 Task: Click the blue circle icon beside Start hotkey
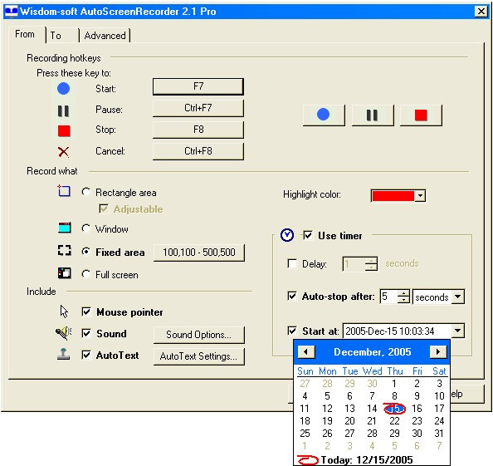point(64,88)
